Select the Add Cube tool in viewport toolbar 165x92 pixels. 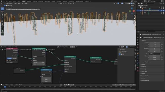click(2, 34)
